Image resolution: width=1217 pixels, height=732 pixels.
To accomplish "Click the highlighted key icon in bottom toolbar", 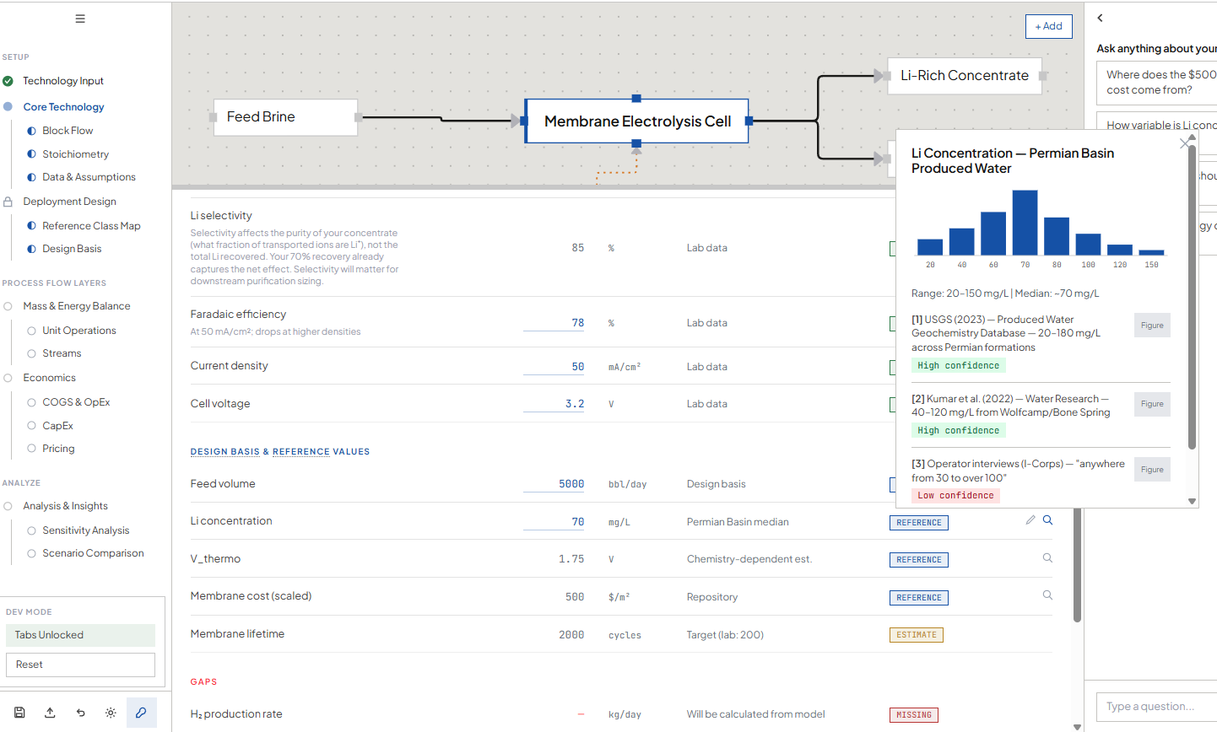I will pos(141,713).
